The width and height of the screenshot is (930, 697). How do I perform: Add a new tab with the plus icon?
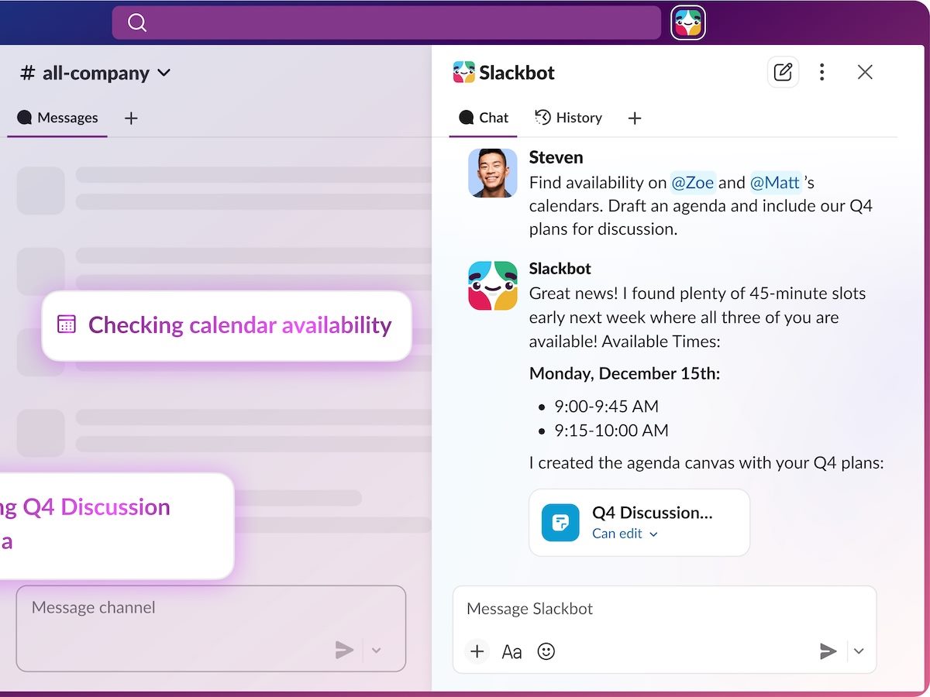coord(635,118)
